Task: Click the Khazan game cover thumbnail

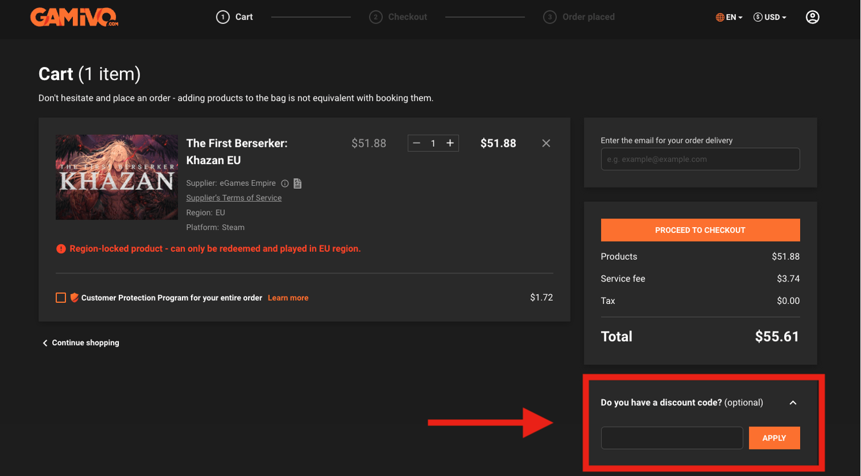Action: coord(117,177)
